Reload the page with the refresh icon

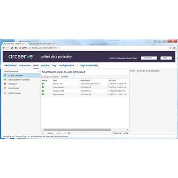point(12,48)
